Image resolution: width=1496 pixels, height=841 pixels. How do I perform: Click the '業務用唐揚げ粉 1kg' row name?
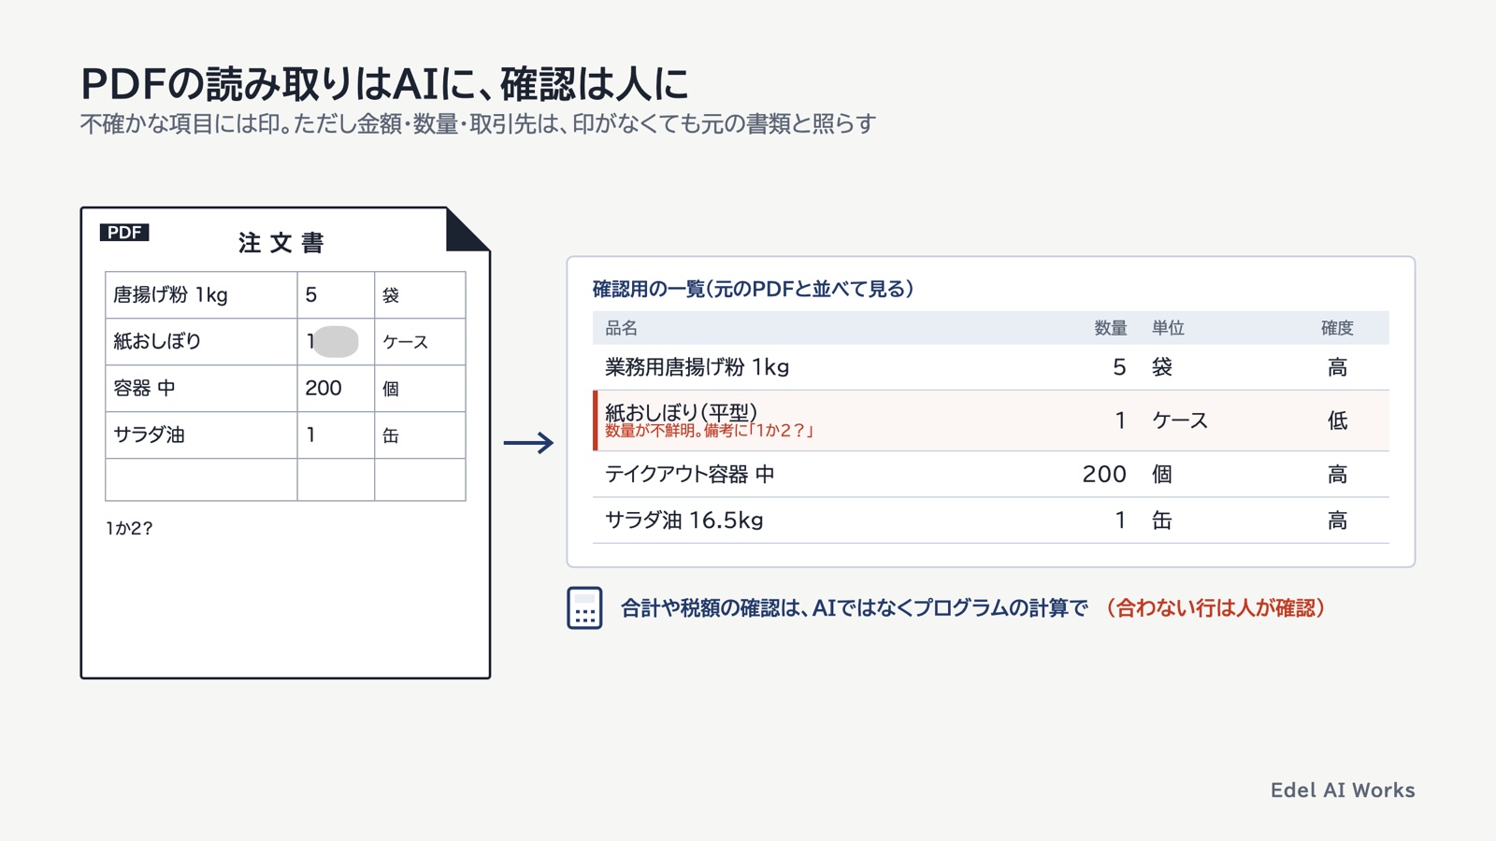pyautogui.click(x=698, y=367)
